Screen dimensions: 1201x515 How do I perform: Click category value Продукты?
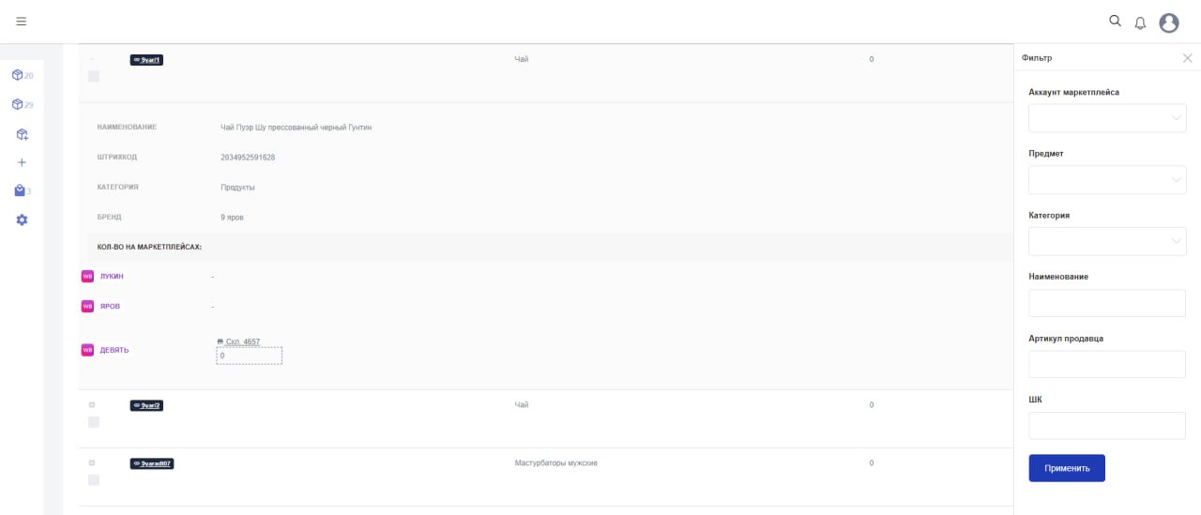coord(237,187)
